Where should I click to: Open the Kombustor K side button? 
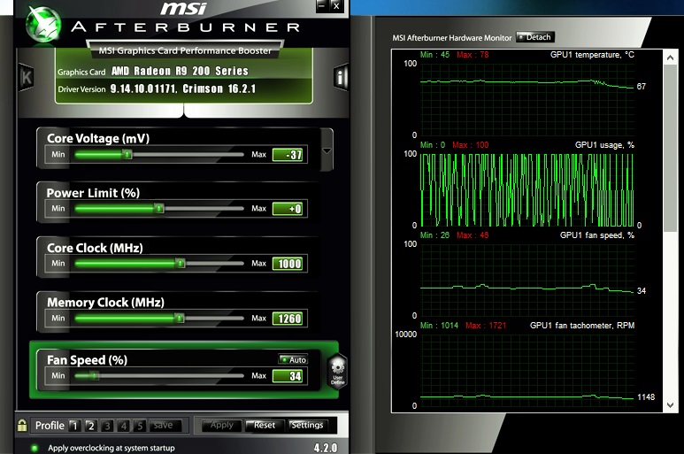tap(27, 78)
